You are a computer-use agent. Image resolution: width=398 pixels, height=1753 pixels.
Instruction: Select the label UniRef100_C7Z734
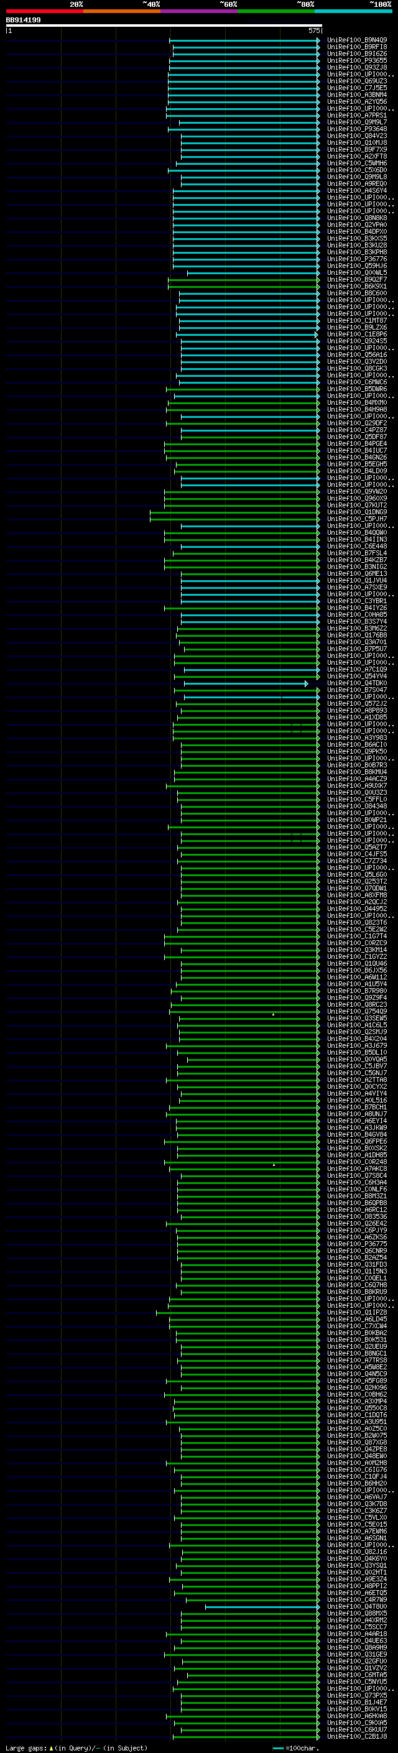(x=356, y=861)
